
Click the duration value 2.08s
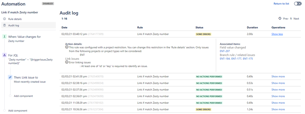(x=250, y=34)
